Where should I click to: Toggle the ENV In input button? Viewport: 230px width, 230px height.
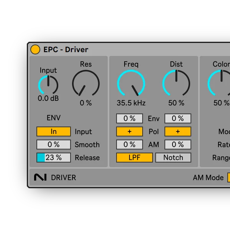54,131
